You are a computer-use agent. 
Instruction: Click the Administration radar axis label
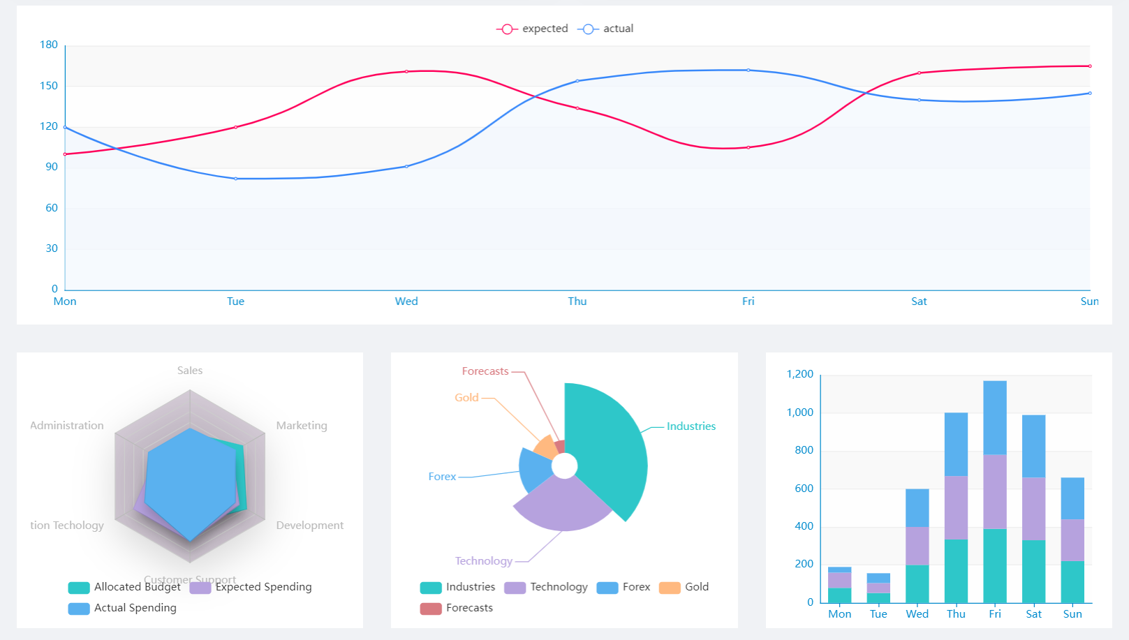67,426
